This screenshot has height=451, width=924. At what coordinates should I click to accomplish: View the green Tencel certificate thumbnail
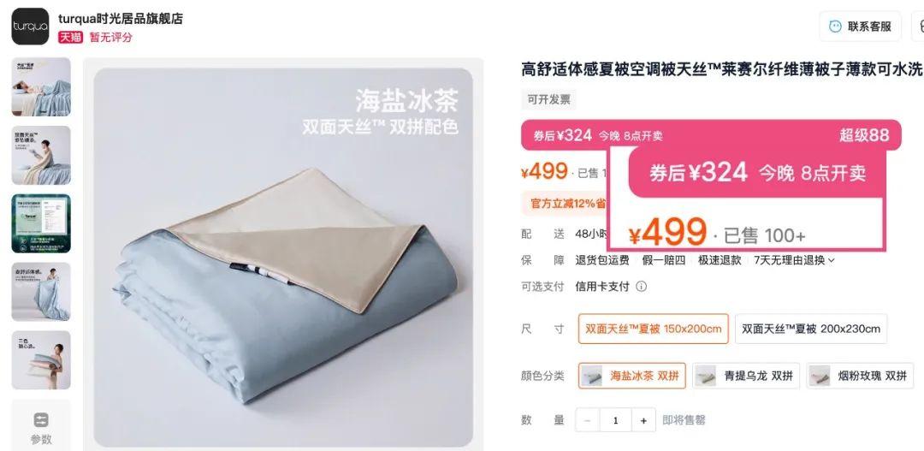tap(41, 223)
